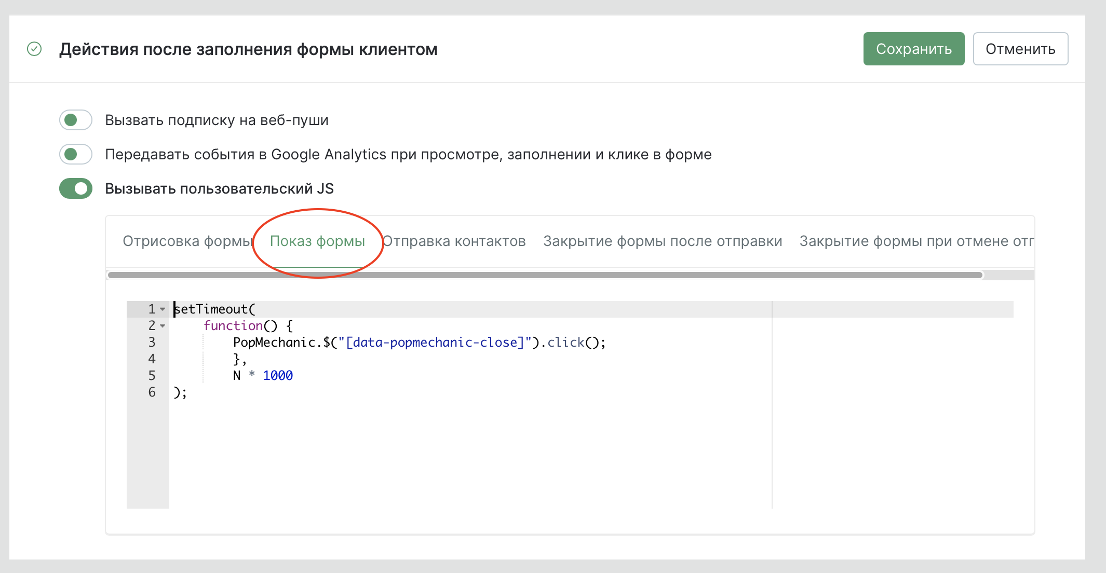This screenshot has height=573, width=1106.
Task: Select the Показ формы tab
Action: tap(317, 241)
